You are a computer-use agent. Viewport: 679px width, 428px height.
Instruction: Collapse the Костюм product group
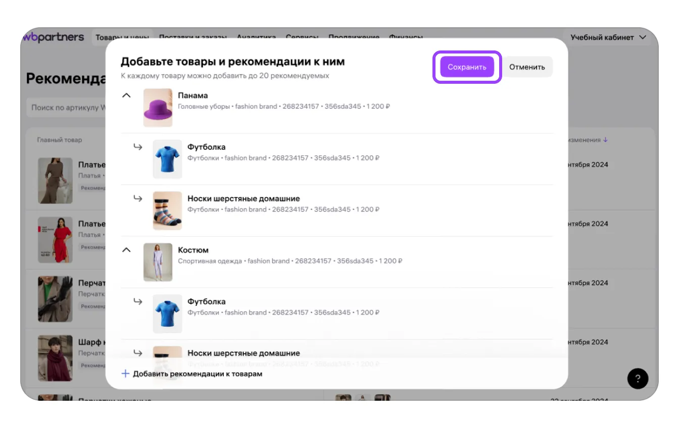[x=127, y=250]
